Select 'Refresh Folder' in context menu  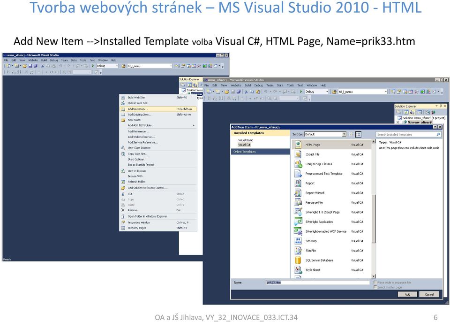tap(158, 182)
